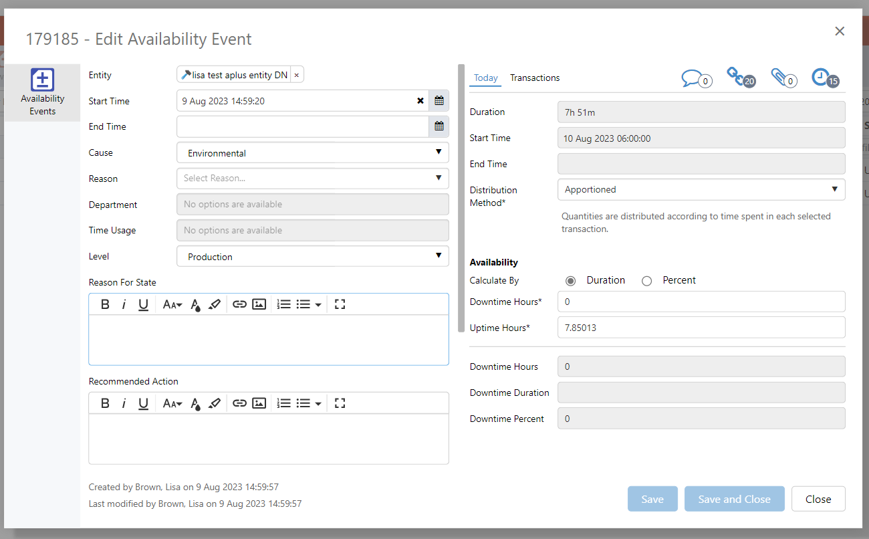Click the Close button
Viewport: 869px width, 539px height.
pyautogui.click(x=818, y=499)
